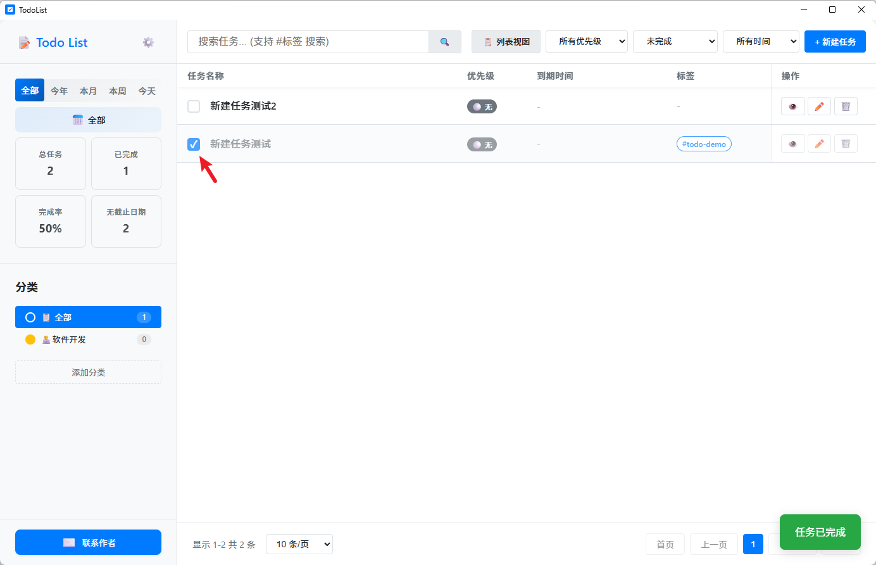The height and width of the screenshot is (565, 876).
Task: Edit task 新建任务测试2 with the pencil
Action: click(x=819, y=106)
